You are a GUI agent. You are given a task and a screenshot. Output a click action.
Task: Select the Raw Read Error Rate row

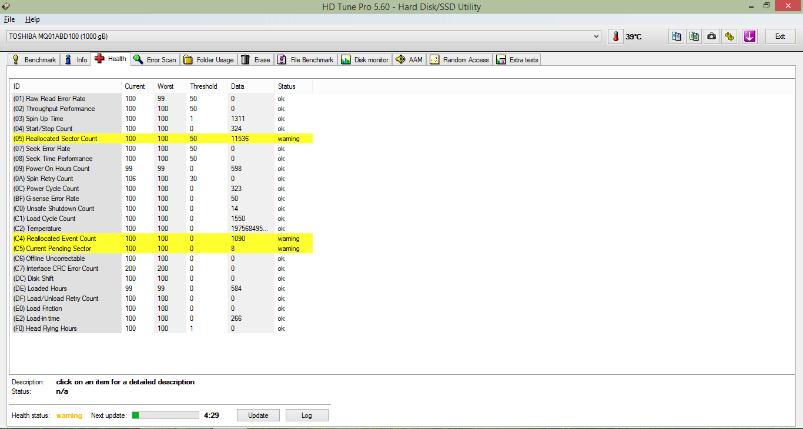[162, 99]
